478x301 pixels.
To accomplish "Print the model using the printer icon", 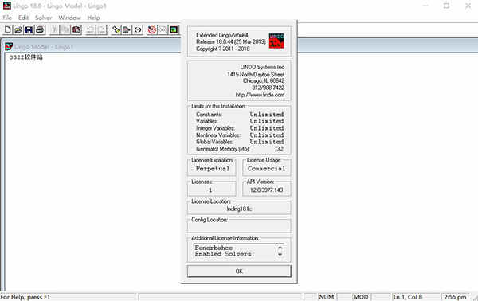I will 40,29.
